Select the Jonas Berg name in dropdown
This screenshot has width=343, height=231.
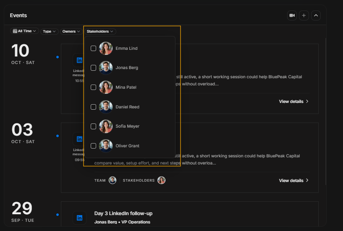pos(127,68)
